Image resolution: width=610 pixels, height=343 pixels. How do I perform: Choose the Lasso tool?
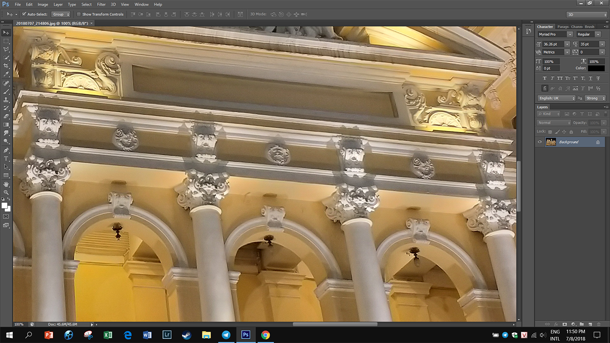click(x=7, y=50)
